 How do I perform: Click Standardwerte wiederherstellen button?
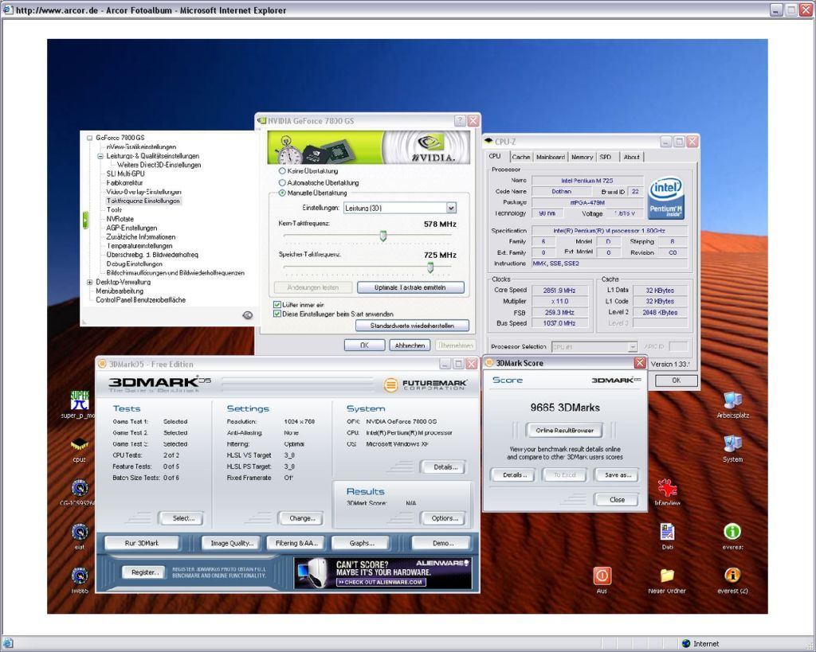click(x=412, y=326)
